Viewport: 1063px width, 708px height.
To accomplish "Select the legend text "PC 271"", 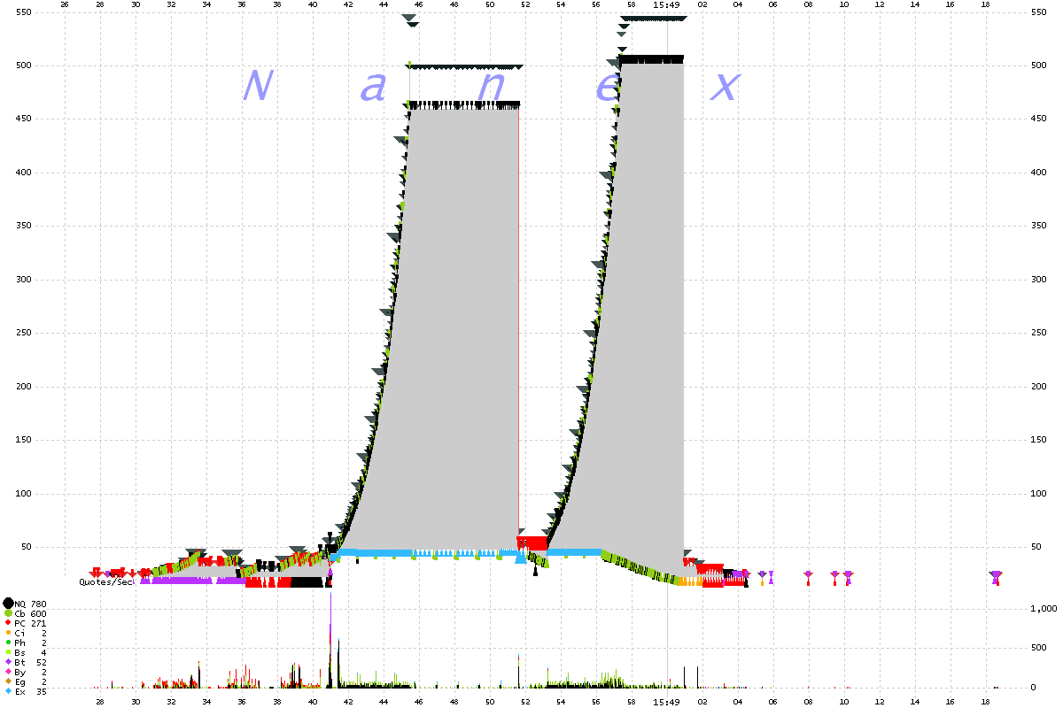I will tap(31, 623).
